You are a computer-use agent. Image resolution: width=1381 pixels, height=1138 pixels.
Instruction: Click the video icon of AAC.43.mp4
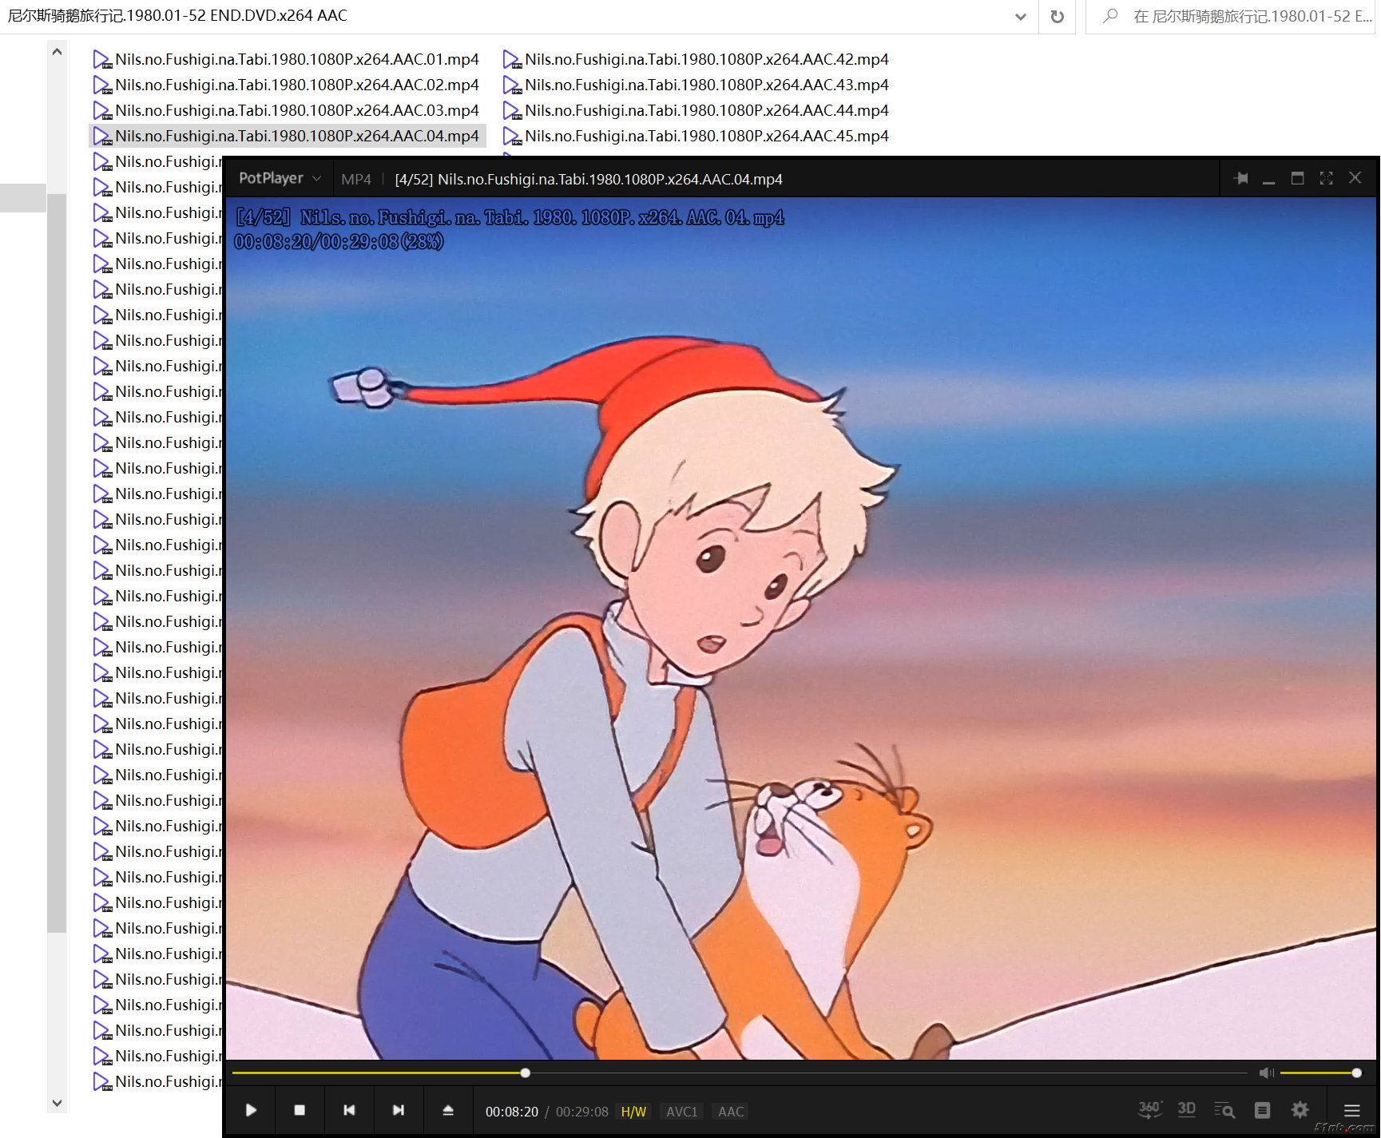pyautogui.click(x=512, y=85)
